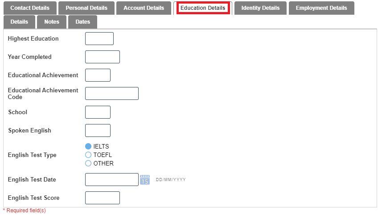Switch to the Notes tab
382x215 pixels.
52,22
